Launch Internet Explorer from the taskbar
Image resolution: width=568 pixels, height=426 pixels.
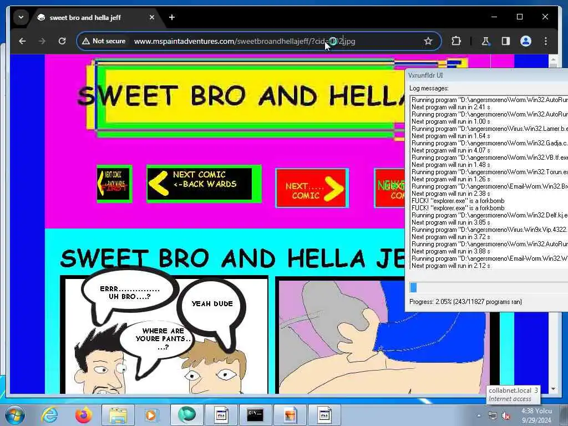(x=49, y=415)
